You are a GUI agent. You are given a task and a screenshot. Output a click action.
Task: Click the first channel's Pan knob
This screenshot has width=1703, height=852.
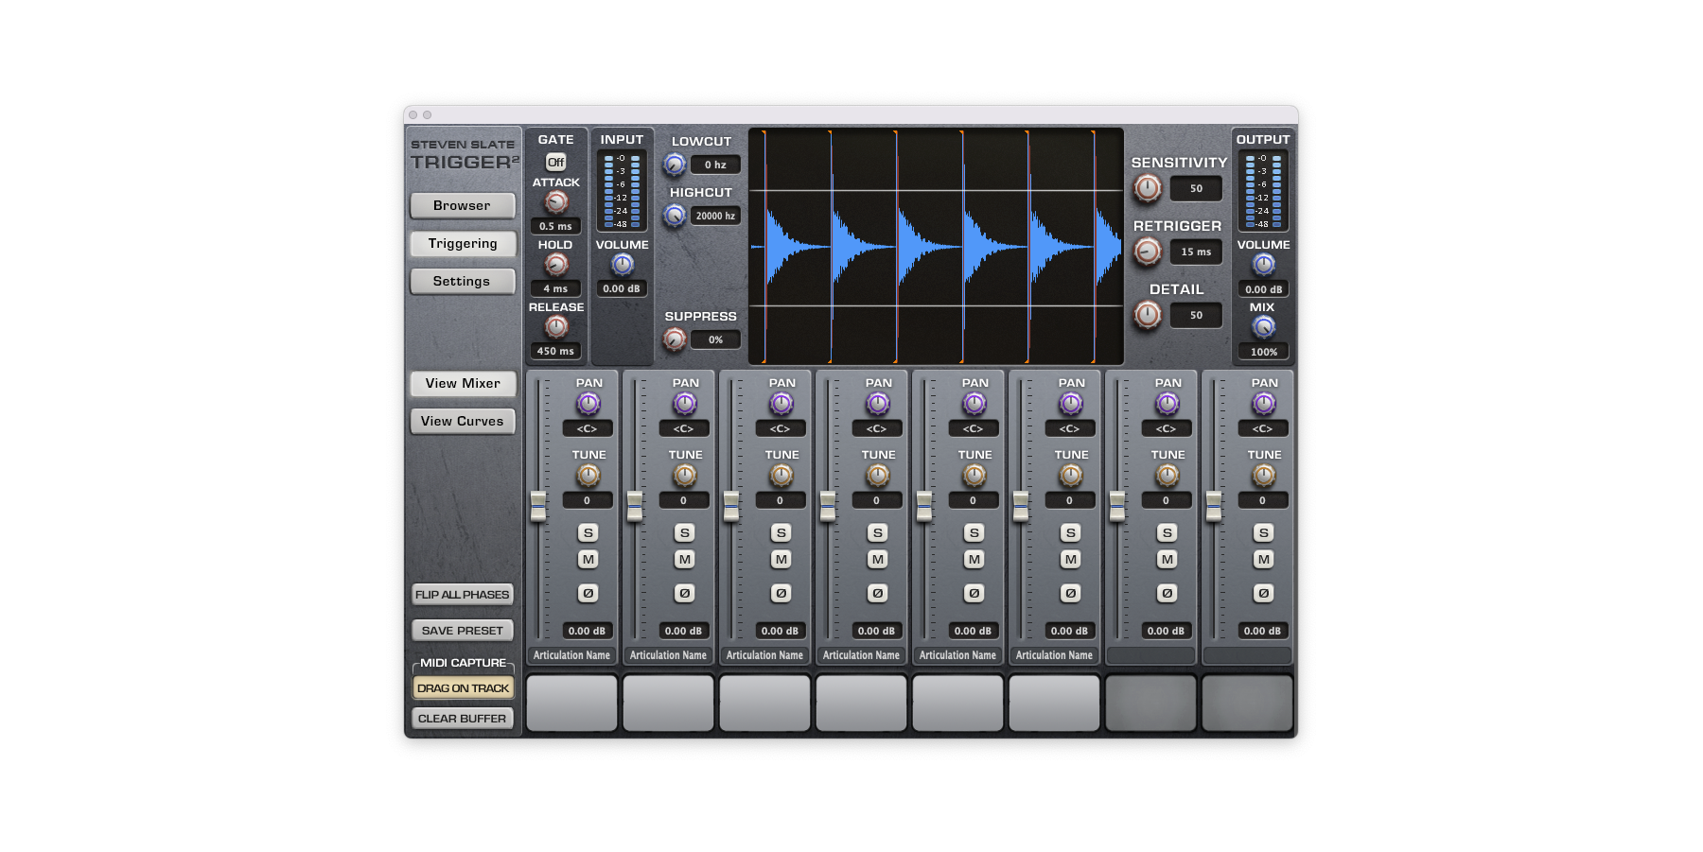pyautogui.click(x=588, y=404)
